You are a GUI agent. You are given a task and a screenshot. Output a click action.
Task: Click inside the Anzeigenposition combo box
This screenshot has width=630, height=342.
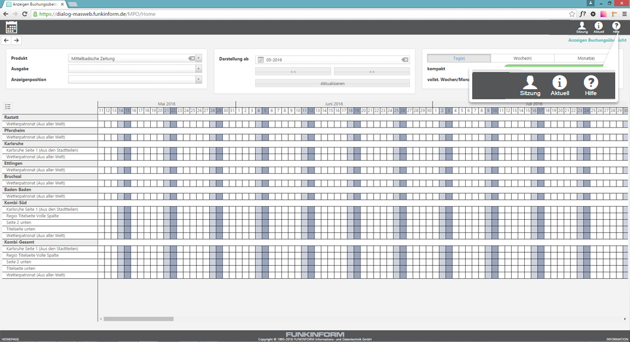pyautogui.click(x=132, y=80)
